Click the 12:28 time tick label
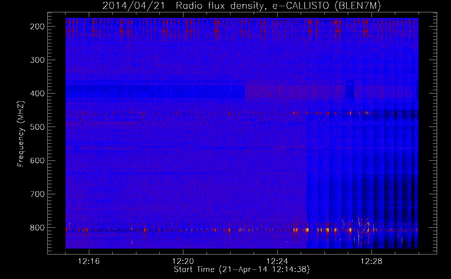The image size is (451, 279). [372, 261]
